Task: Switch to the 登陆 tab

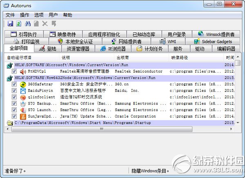Action: click(48, 49)
